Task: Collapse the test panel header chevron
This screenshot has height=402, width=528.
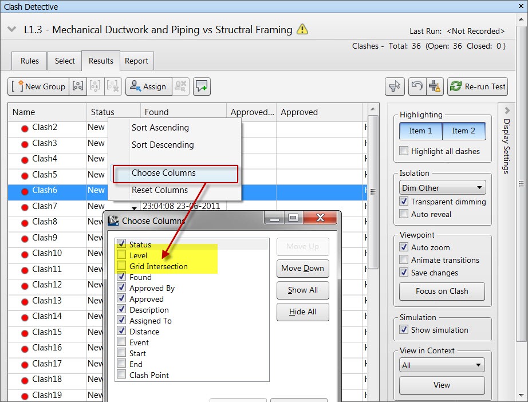Action: point(12,30)
